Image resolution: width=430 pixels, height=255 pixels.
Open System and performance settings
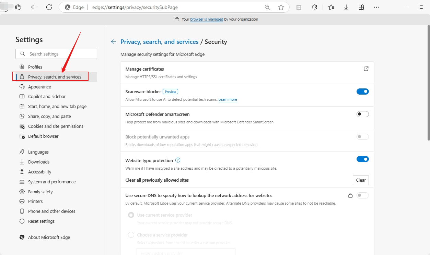tap(56, 182)
